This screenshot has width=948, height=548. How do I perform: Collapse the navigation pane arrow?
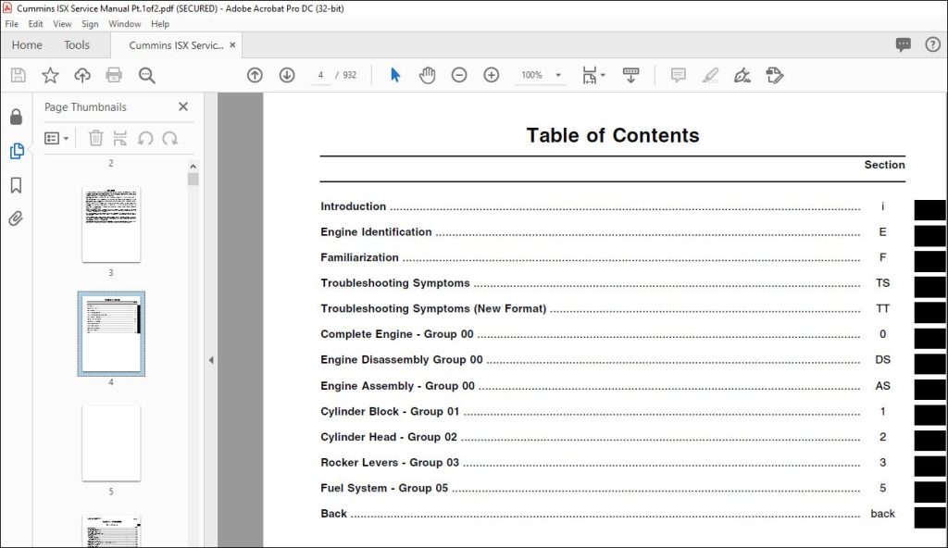click(x=211, y=360)
